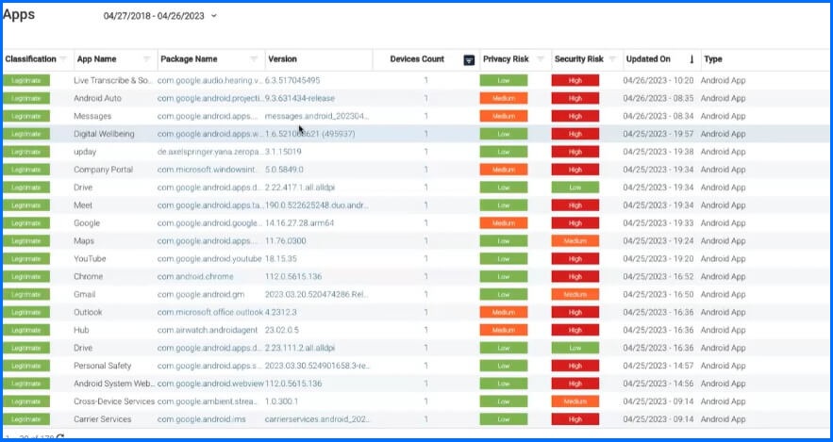Sort by the Version column header
This screenshot has height=442, width=833.
pos(283,58)
